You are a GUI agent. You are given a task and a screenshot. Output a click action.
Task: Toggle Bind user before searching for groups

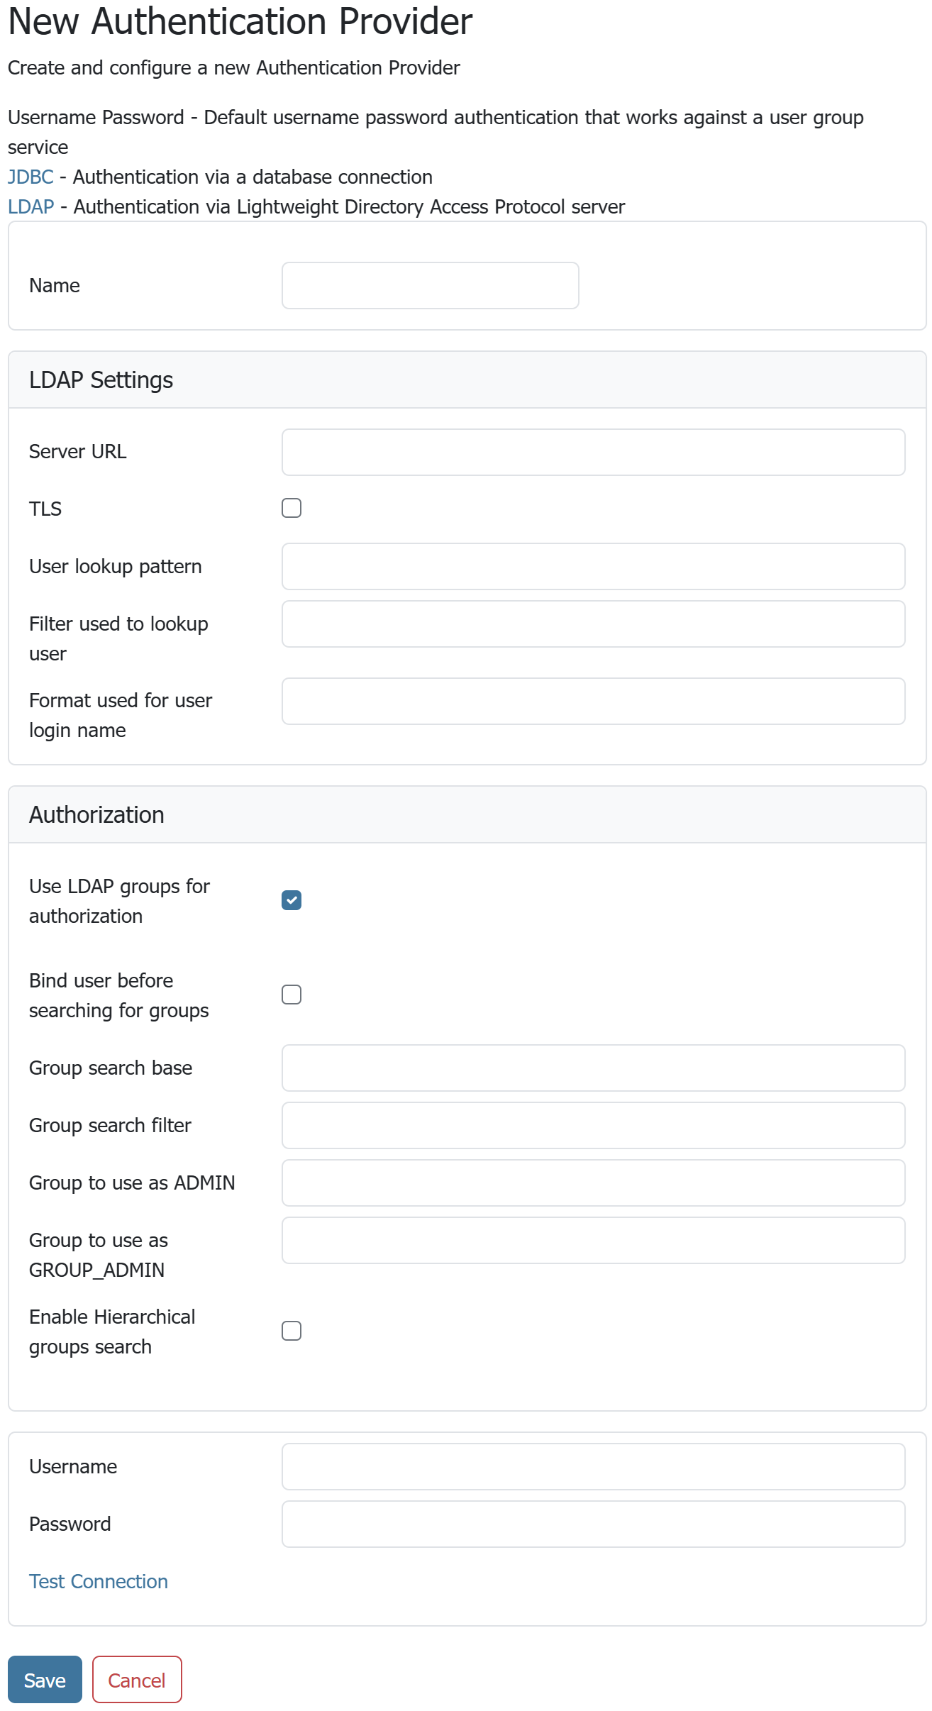[x=292, y=995]
